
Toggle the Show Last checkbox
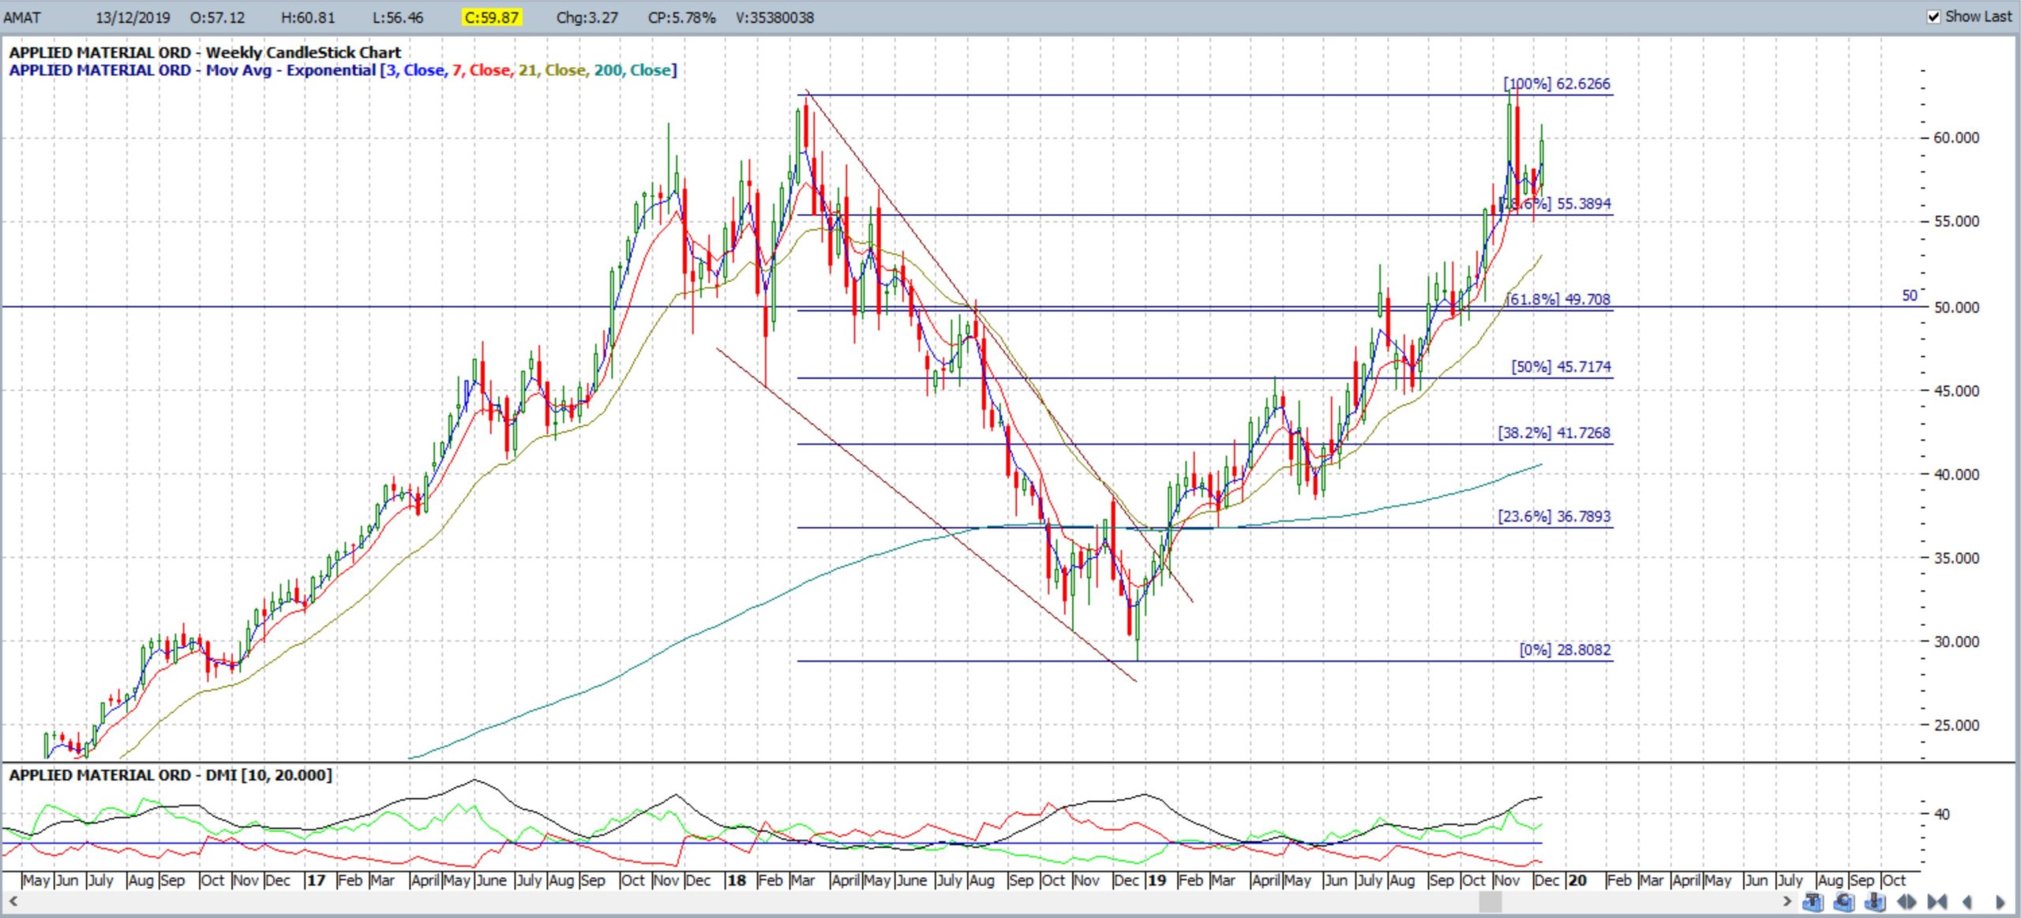click(x=1933, y=17)
